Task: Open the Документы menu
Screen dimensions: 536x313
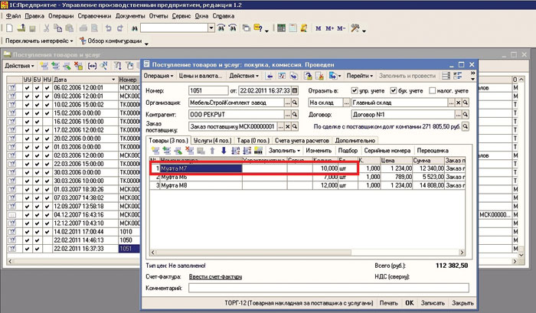Action: pos(130,16)
